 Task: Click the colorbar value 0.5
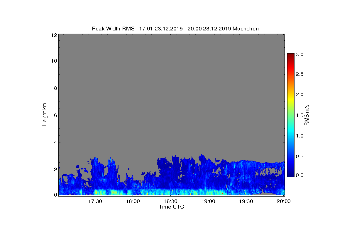[x=299, y=156]
